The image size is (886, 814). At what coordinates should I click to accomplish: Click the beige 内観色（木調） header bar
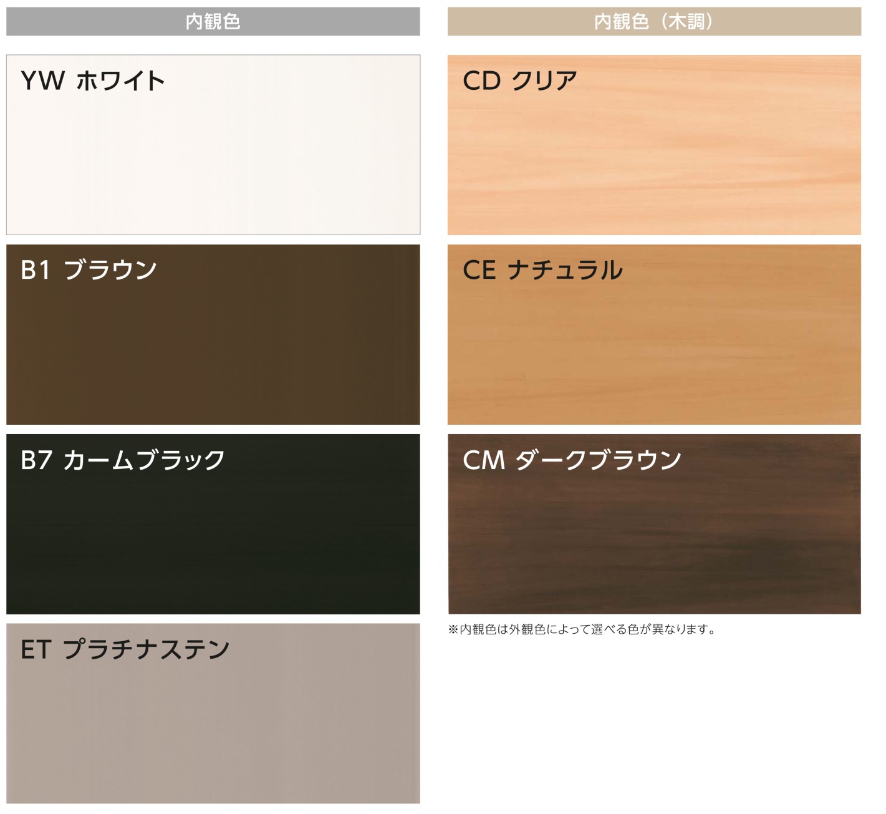(x=654, y=22)
